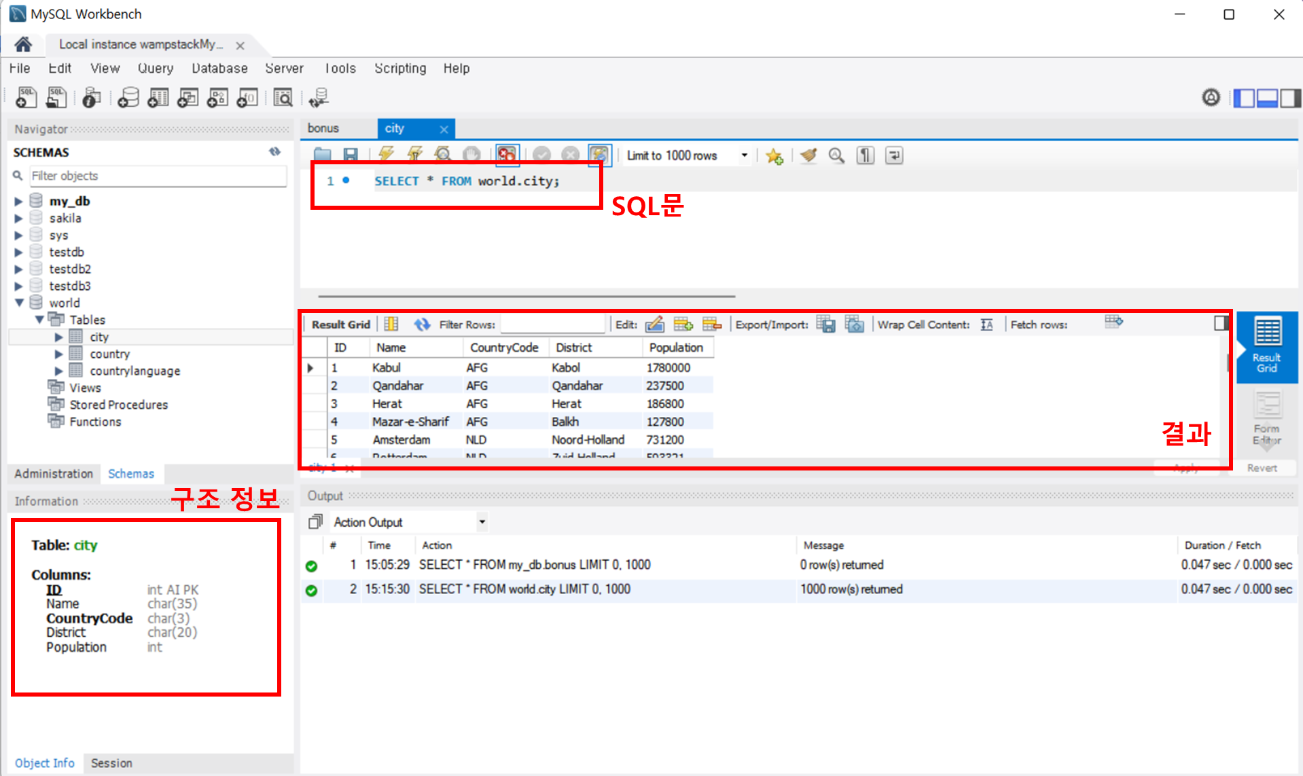Insert new row in result grid
This screenshot has height=776, width=1303.
(x=683, y=324)
